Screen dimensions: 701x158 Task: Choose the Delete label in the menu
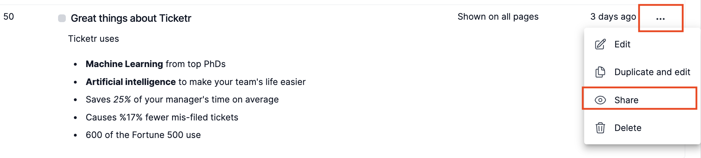pos(627,128)
